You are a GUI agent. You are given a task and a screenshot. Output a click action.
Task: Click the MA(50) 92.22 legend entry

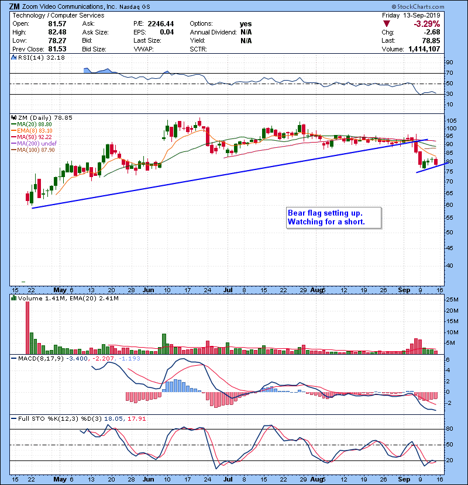tap(32, 137)
